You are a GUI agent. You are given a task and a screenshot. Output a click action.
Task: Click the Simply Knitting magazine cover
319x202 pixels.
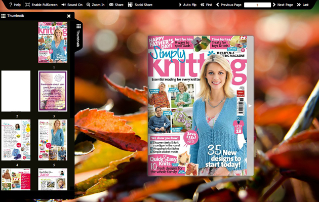coord(197,106)
